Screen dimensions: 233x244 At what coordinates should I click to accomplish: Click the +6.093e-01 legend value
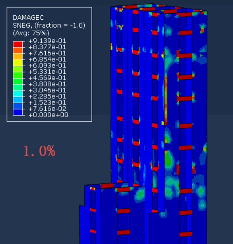[x=47, y=66]
